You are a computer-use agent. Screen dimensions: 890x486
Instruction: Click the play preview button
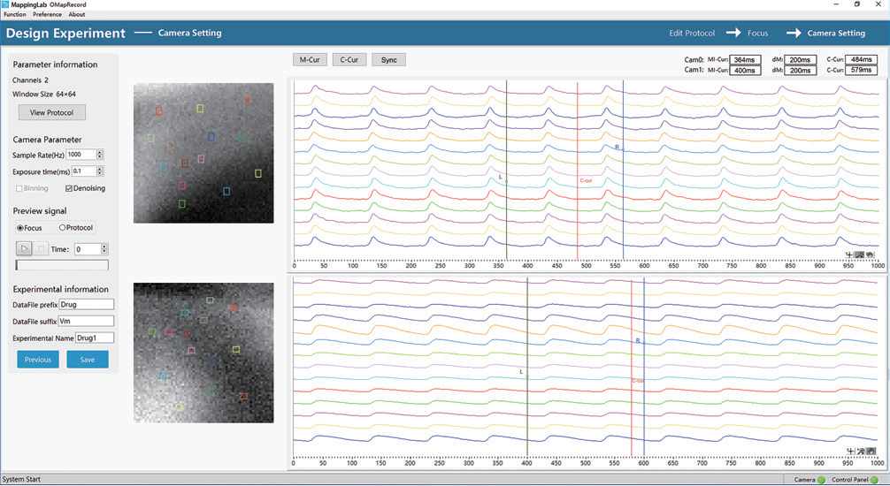tap(25, 249)
